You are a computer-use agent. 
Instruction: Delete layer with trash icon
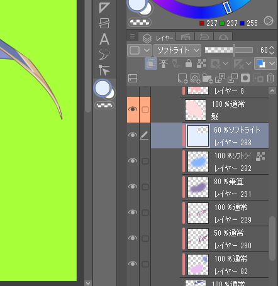coord(270,78)
